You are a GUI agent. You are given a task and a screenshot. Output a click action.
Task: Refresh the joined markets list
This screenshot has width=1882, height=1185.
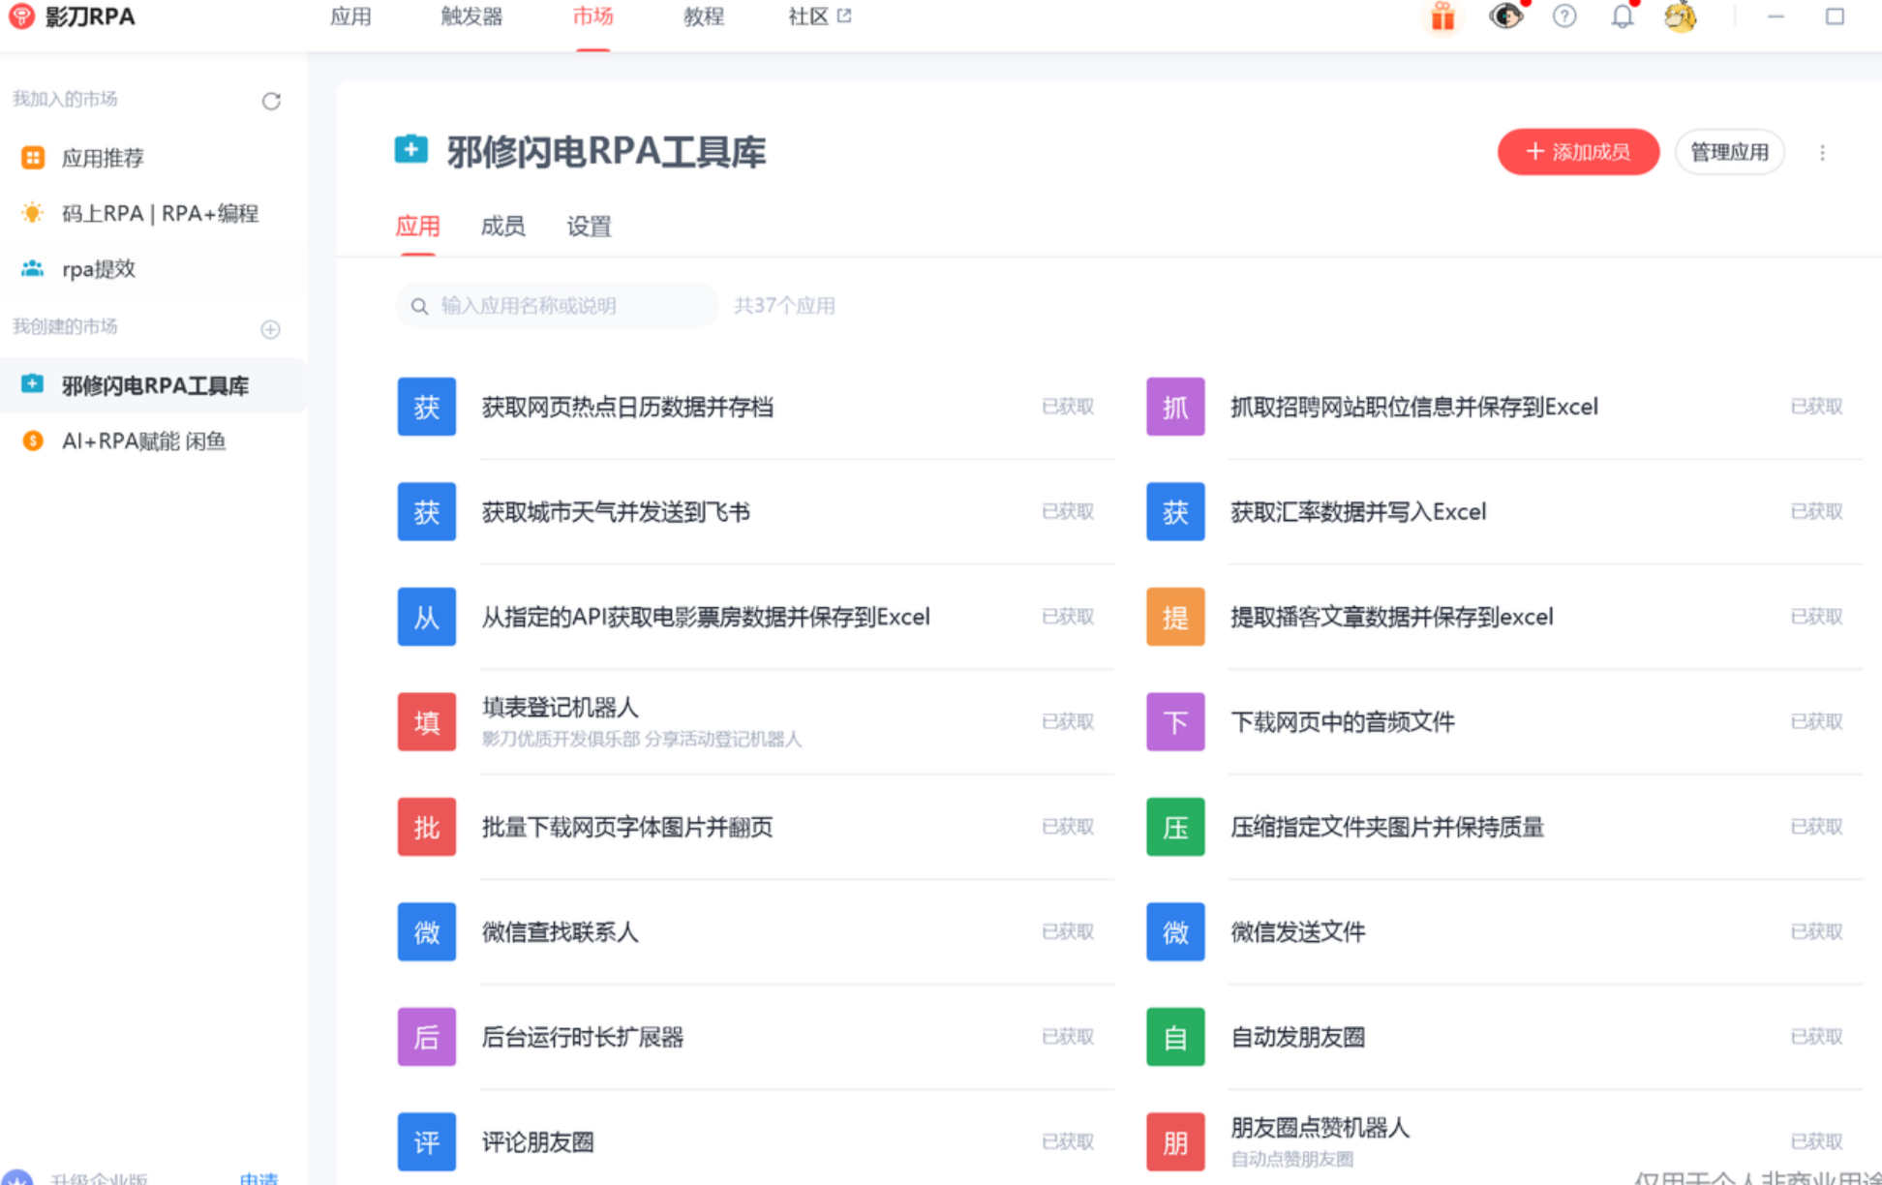pos(271,101)
